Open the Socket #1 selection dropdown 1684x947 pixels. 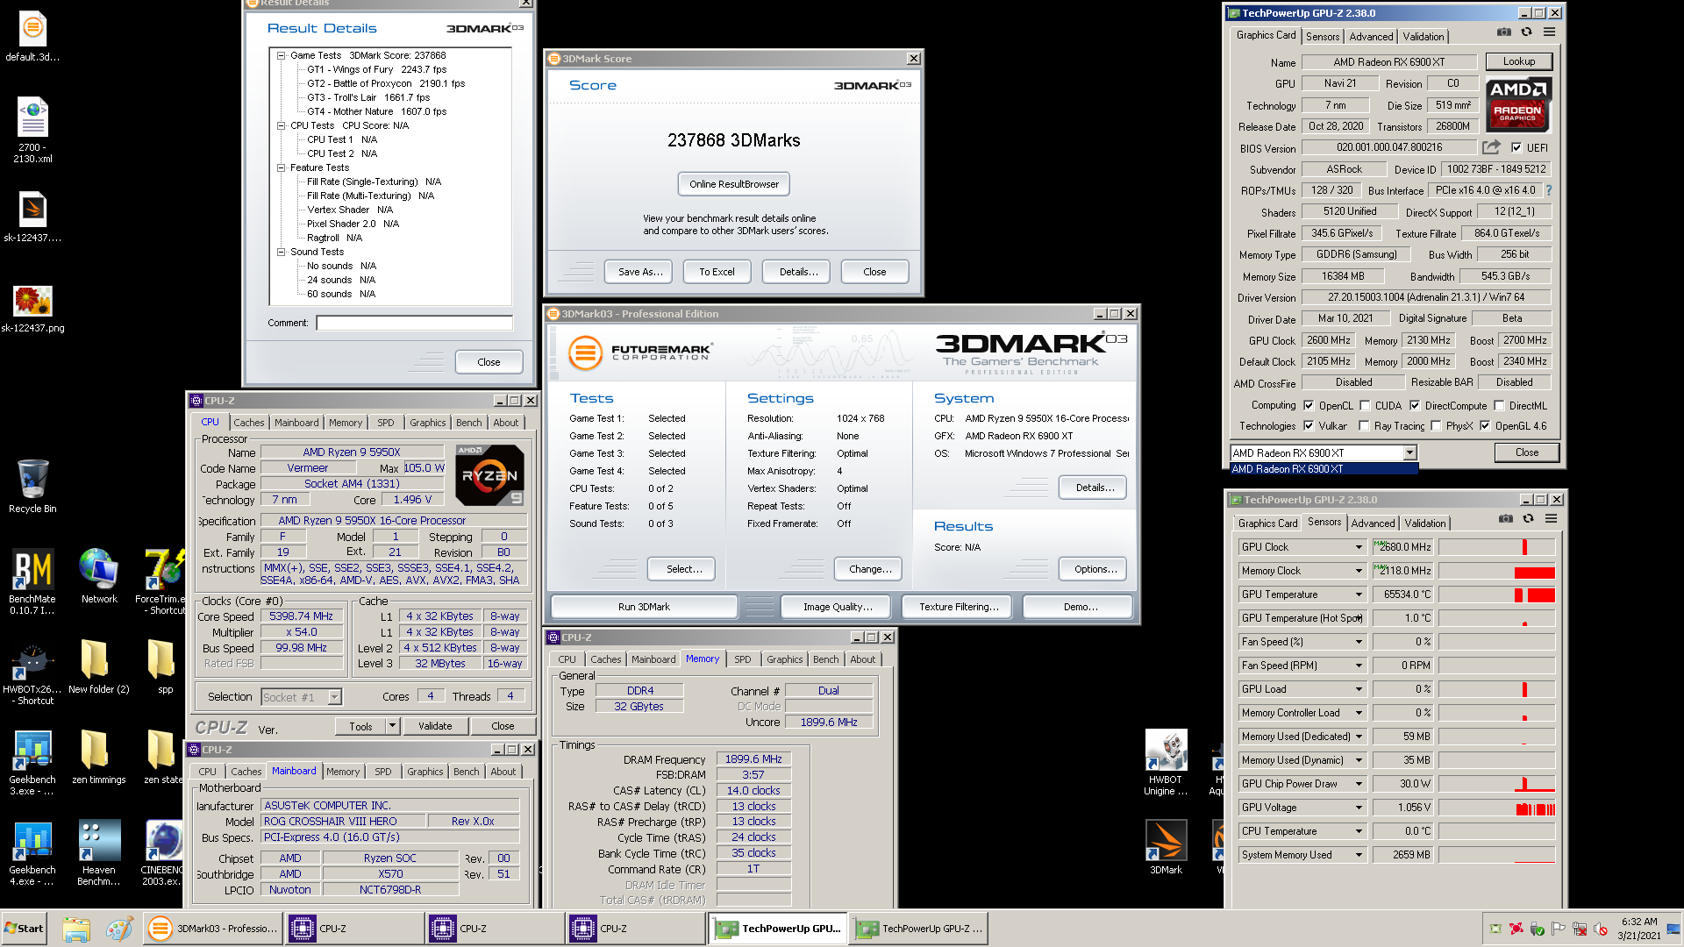(334, 697)
